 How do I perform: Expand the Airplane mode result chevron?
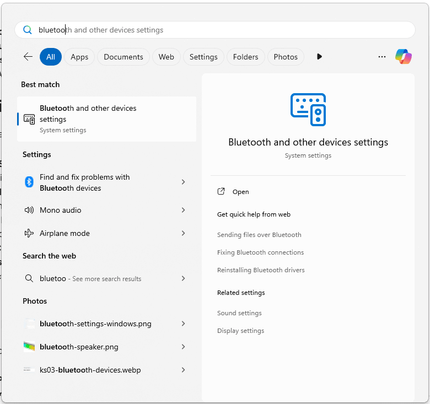pyautogui.click(x=183, y=233)
